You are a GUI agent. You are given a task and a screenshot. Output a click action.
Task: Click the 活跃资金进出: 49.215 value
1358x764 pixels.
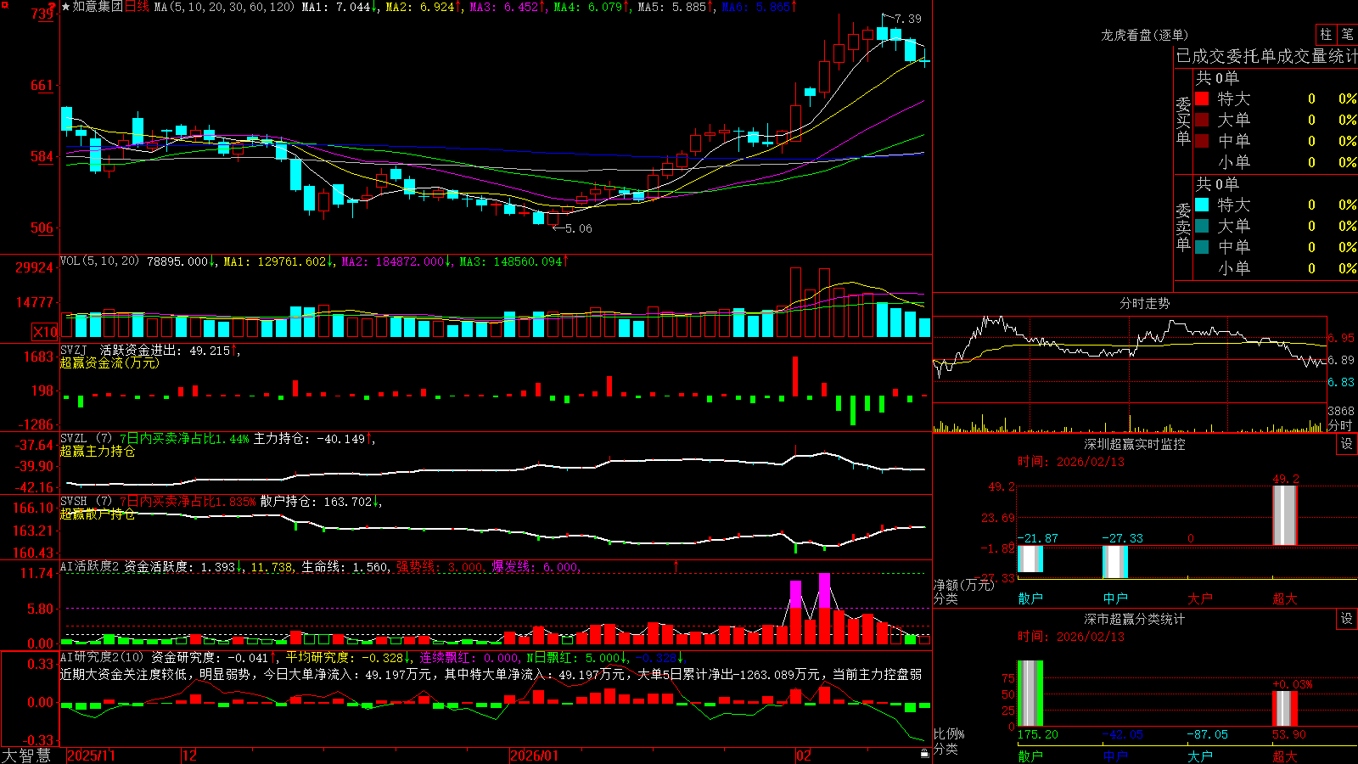[x=170, y=350]
